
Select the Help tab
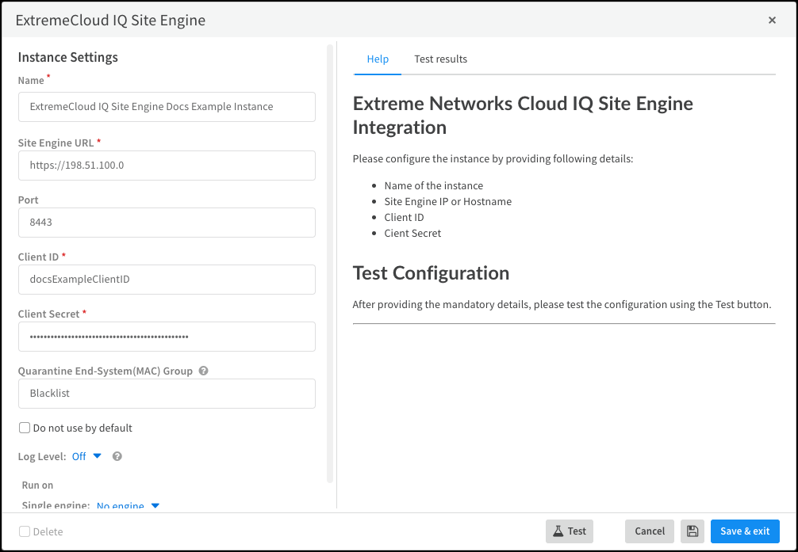[x=378, y=59]
